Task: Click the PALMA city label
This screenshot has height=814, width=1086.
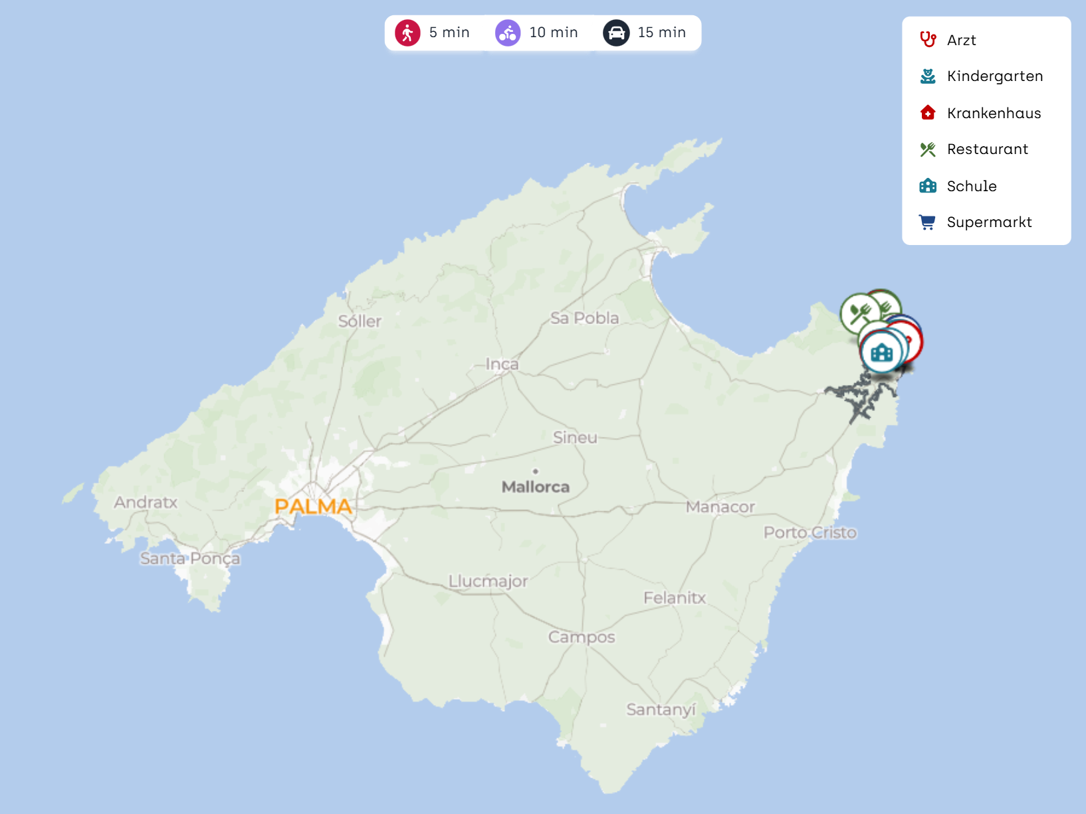Action: (313, 507)
